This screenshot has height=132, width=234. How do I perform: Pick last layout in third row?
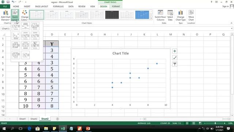click(35, 45)
